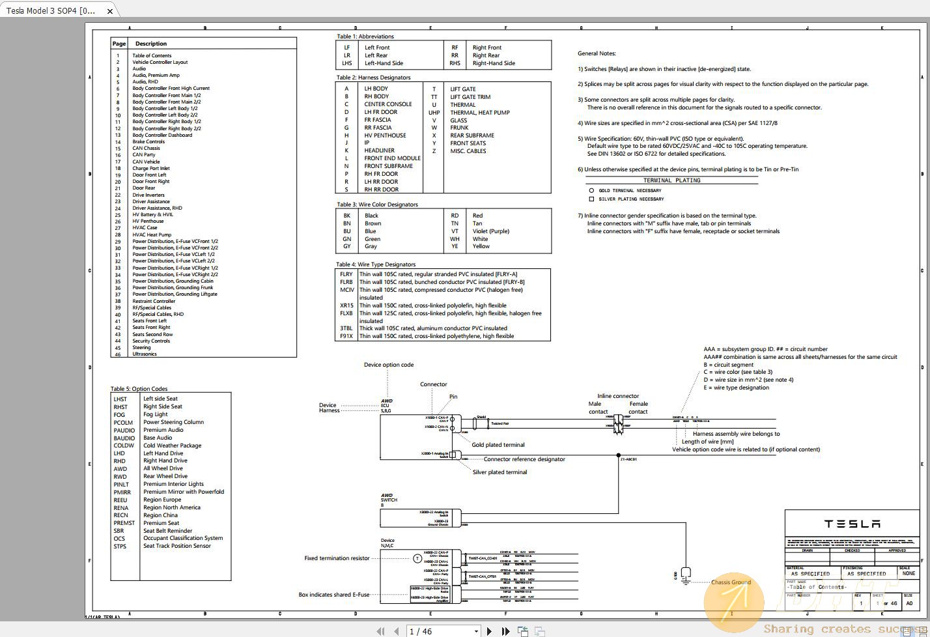Viewport: 930px width, 637px height.
Task: Click 'Table 2: Harness Designators' heading
Action: pos(373,78)
